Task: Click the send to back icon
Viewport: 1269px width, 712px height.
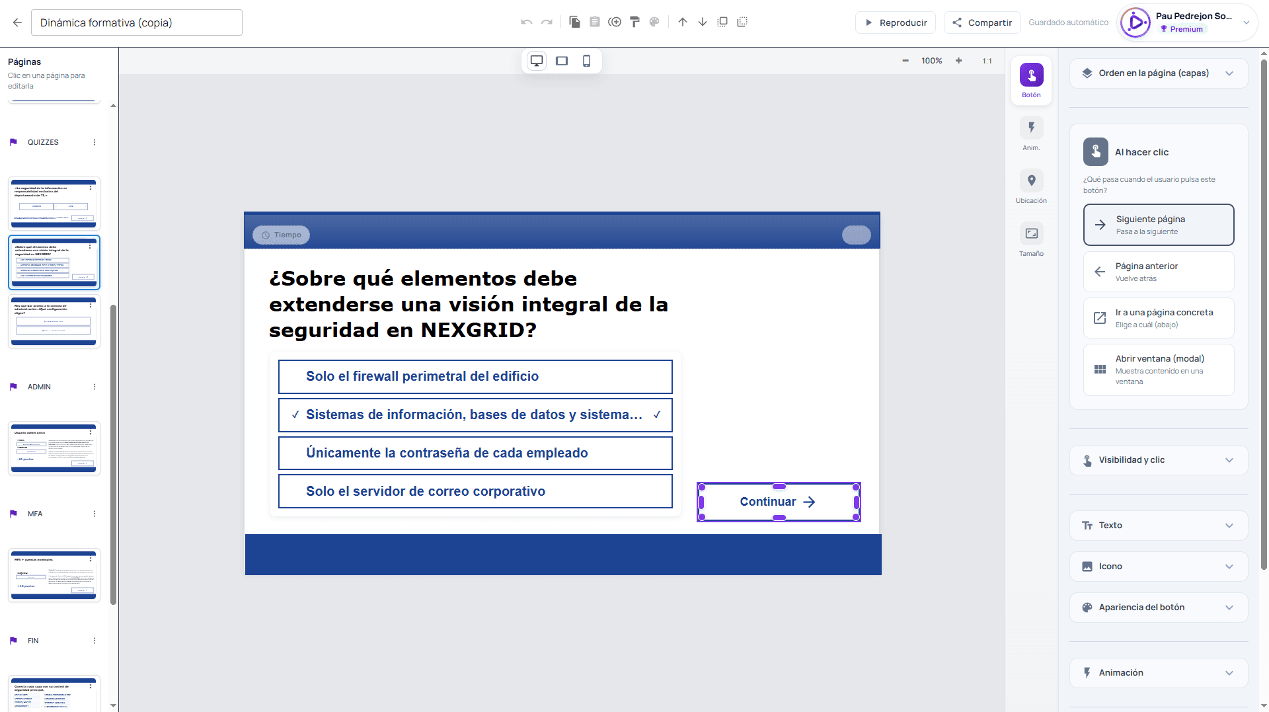Action: [x=742, y=22]
